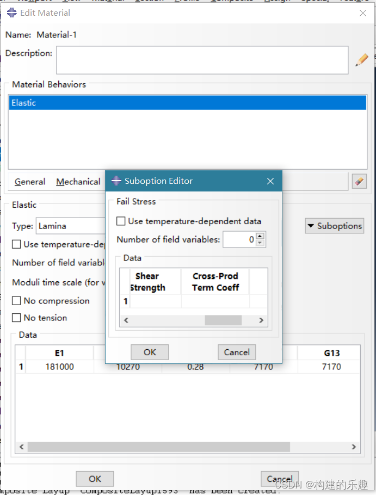This screenshot has height=495, width=376.
Task: Decrease number of field variables with down arrow
Action: coord(260,243)
